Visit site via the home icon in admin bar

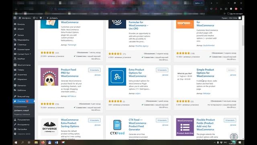tap(25, 18)
